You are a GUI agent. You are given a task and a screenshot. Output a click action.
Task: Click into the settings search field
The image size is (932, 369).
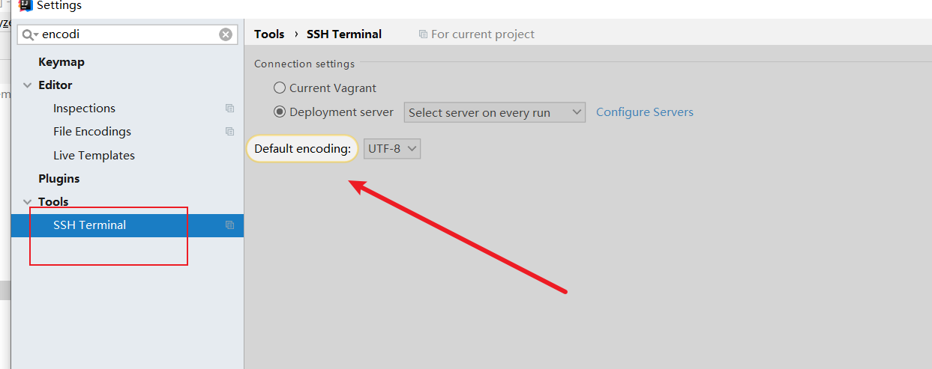point(127,34)
